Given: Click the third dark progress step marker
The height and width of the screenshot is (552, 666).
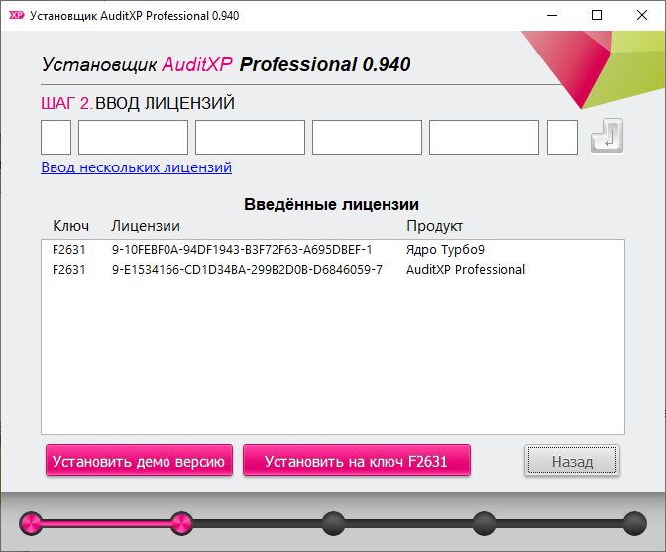Looking at the screenshot, I should coord(333,523).
